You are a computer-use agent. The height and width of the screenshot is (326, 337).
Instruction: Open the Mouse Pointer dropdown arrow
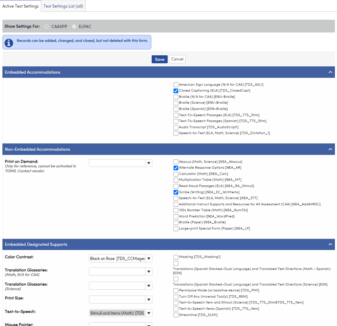(x=149, y=324)
